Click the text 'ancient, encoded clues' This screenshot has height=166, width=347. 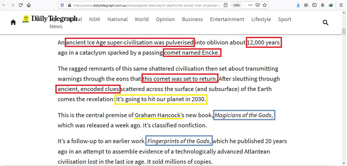click(88, 89)
